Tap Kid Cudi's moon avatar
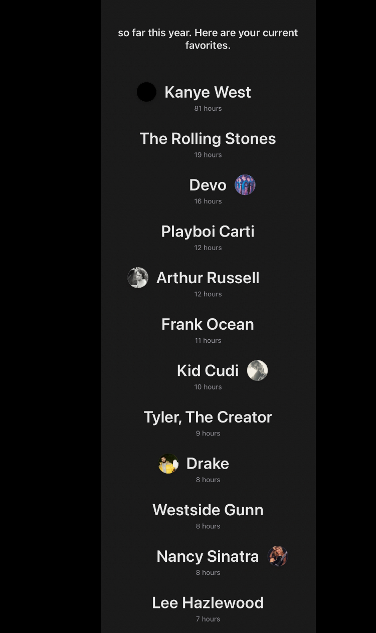 (257, 370)
